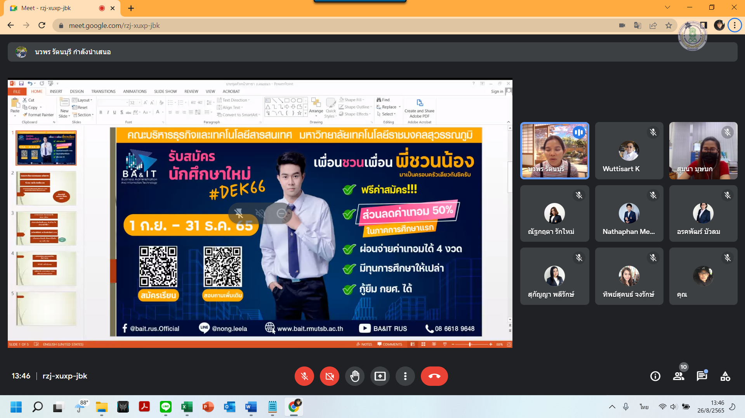This screenshot has height=418, width=745.
Task: Raise hand in the meeting
Action: click(x=355, y=376)
